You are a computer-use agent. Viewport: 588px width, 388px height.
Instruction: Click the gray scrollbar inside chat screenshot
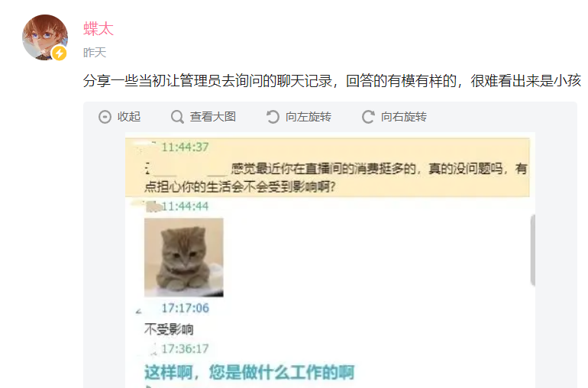(532, 251)
